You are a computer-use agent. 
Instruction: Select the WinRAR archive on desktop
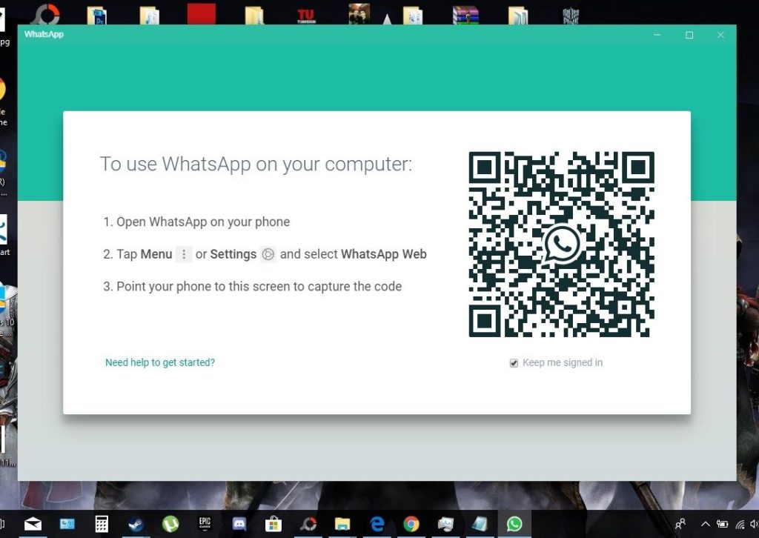(x=465, y=15)
